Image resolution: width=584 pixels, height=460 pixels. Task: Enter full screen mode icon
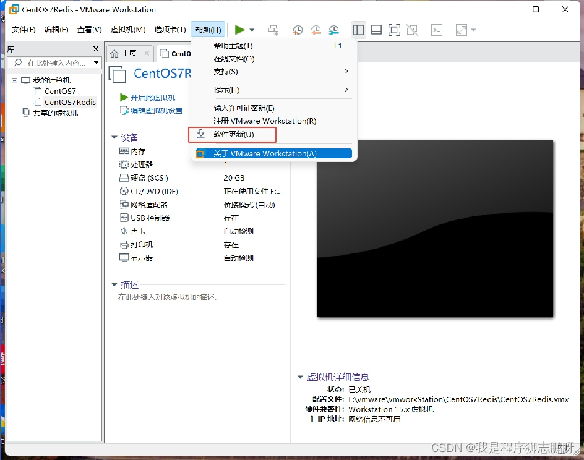(x=393, y=30)
